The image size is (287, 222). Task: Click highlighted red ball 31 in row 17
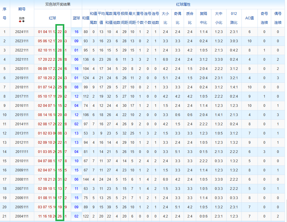pyautogui.click(x=60, y=179)
